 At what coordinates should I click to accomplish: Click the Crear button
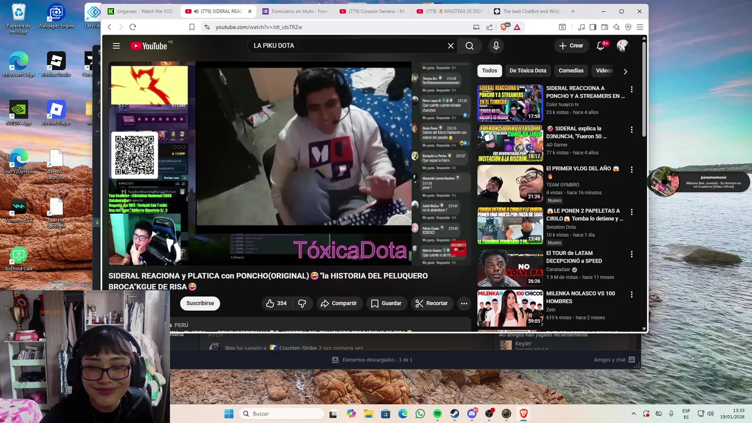571,46
